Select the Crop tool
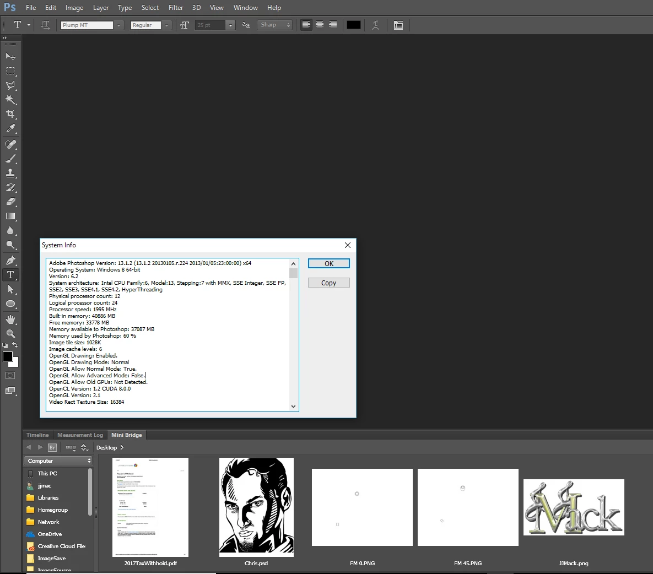Image resolution: width=653 pixels, height=574 pixels. click(10, 113)
